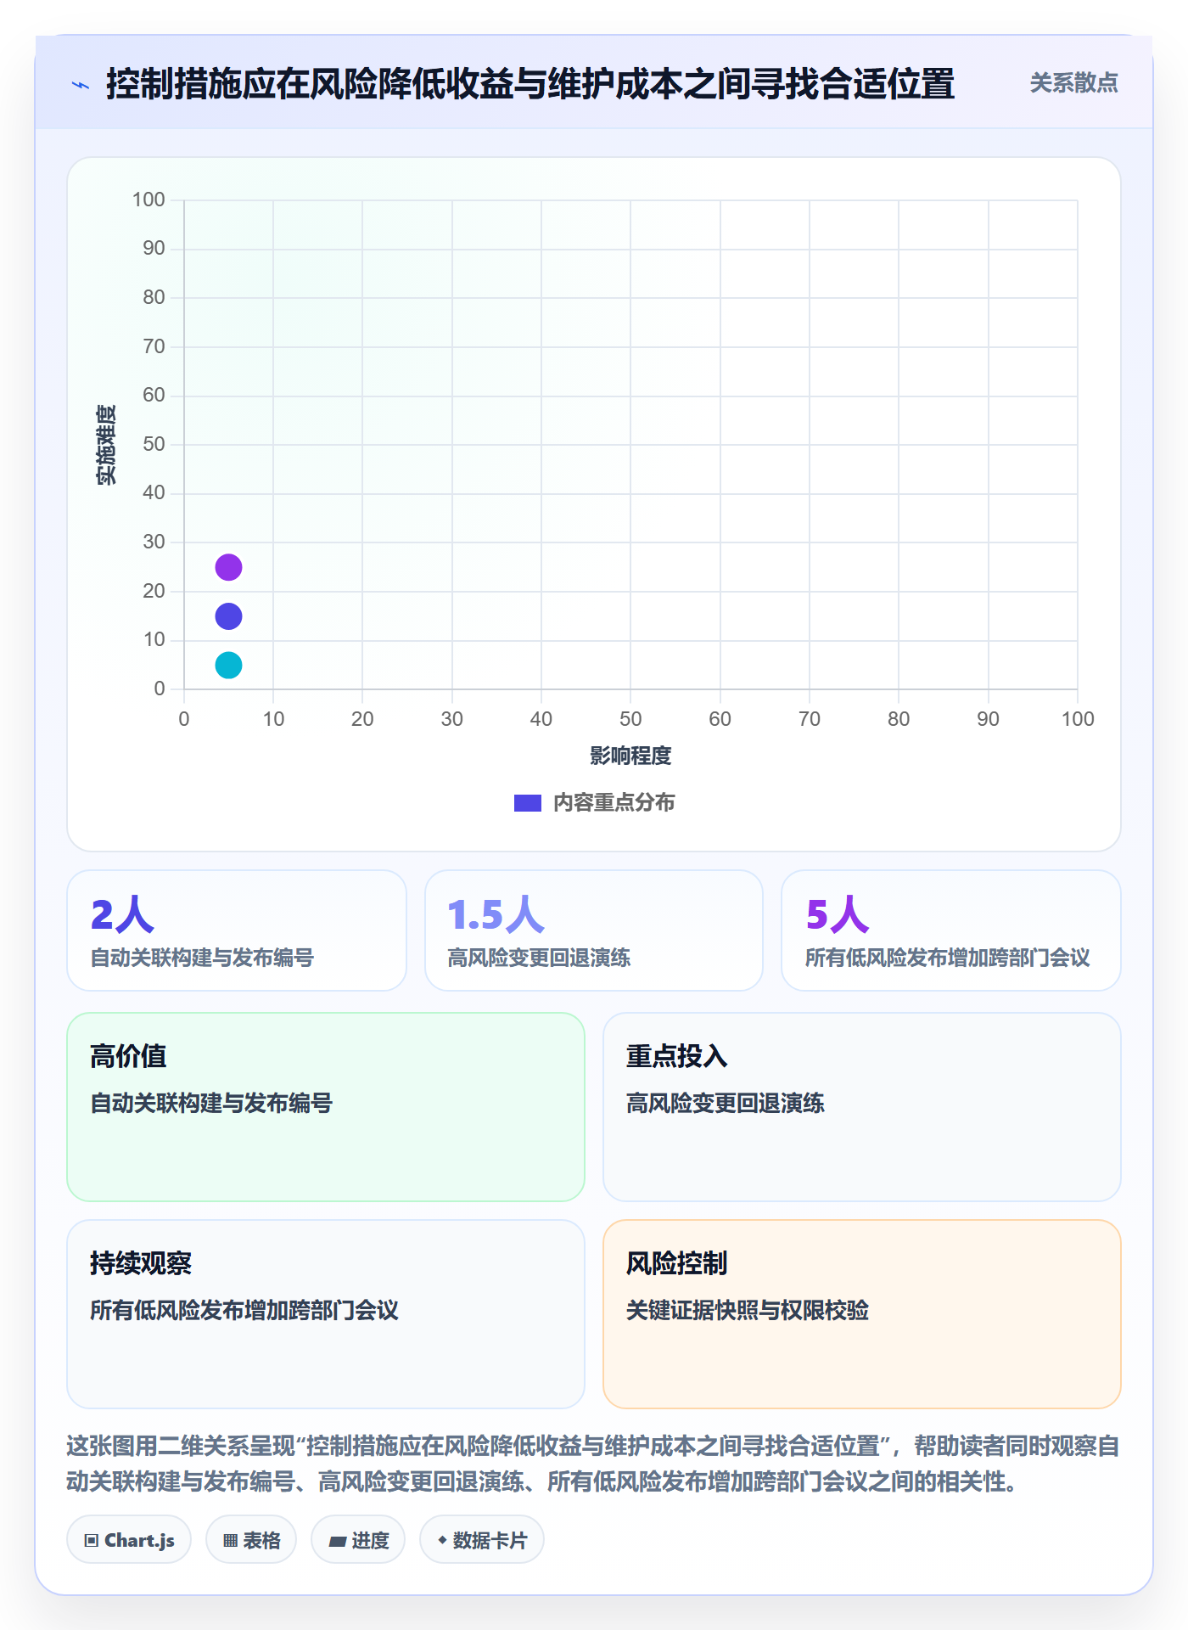Click 高风险变更回退演练 in the 重点投入 card
1188x1630 pixels.
coord(726,1103)
